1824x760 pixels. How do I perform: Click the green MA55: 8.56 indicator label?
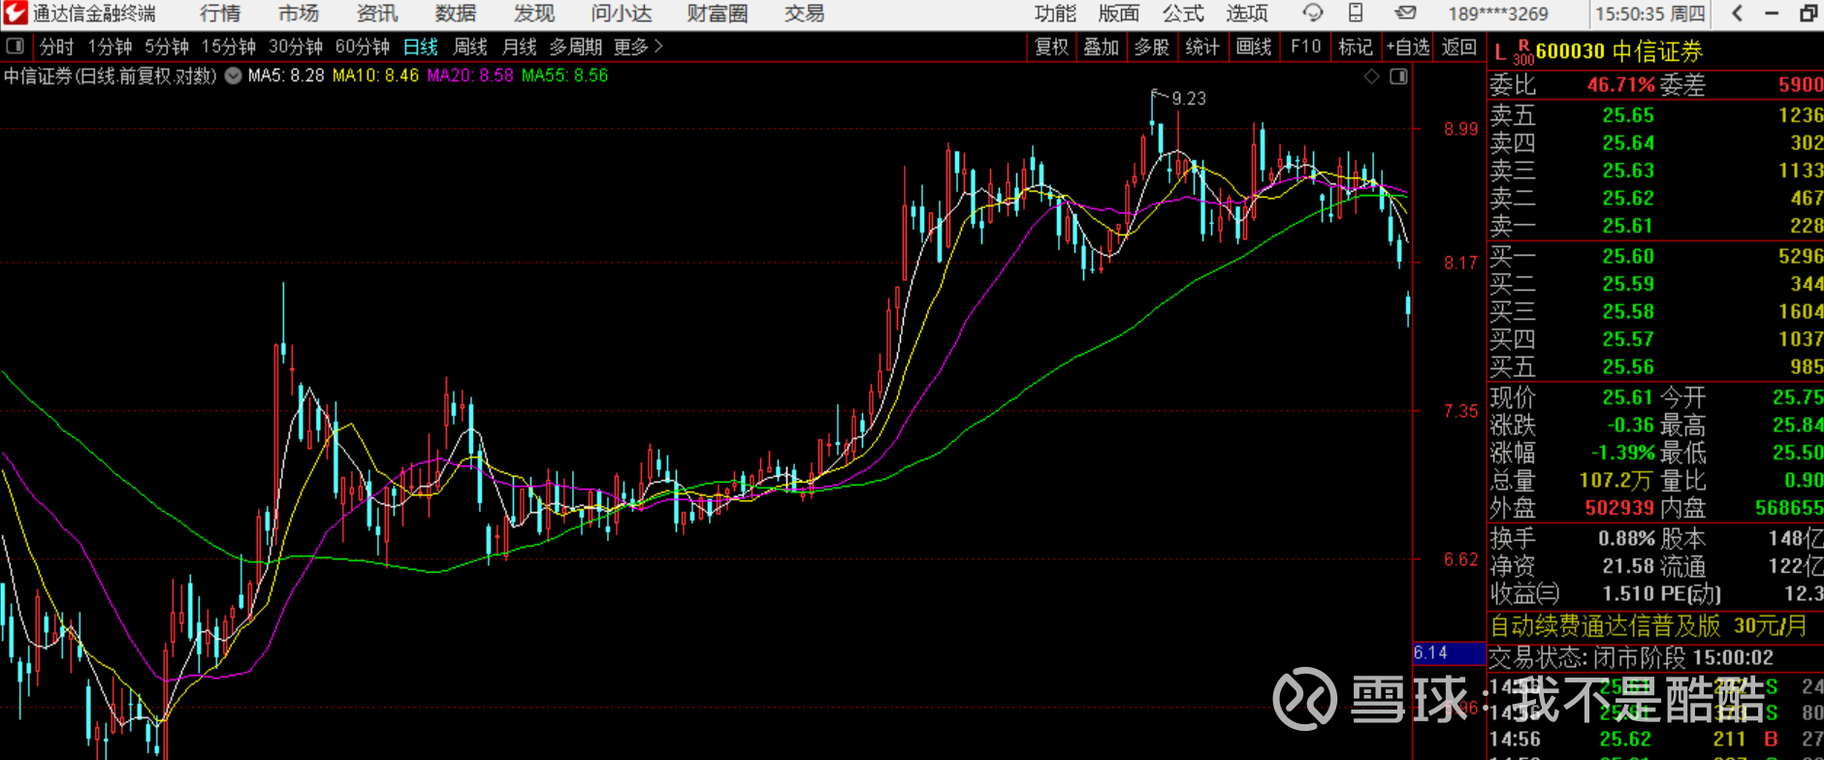click(565, 76)
